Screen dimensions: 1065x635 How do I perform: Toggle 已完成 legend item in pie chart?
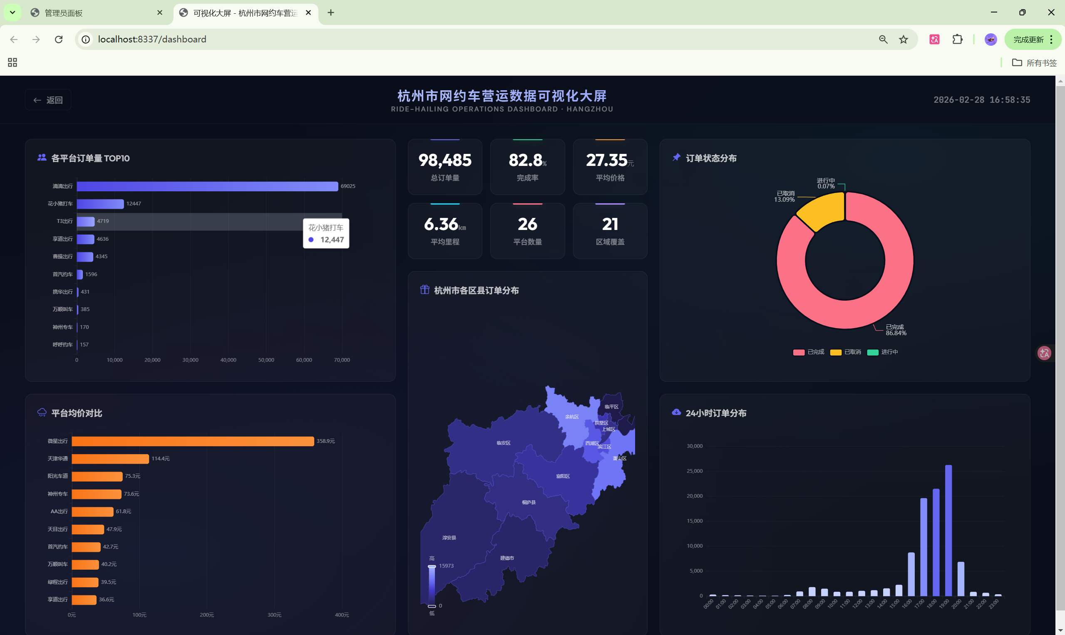tap(809, 352)
